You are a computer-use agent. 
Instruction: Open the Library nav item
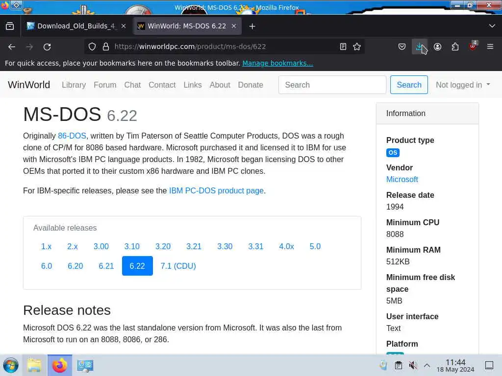point(74,85)
